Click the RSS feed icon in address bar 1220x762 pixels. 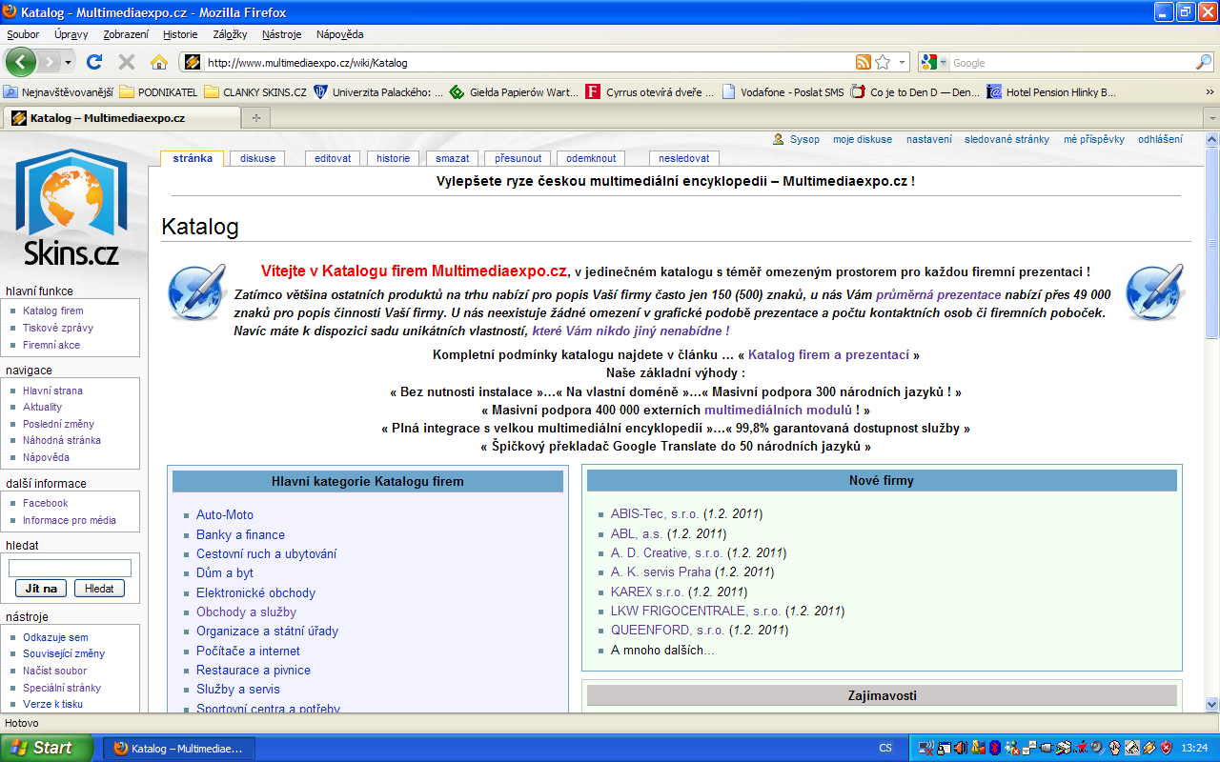click(863, 63)
